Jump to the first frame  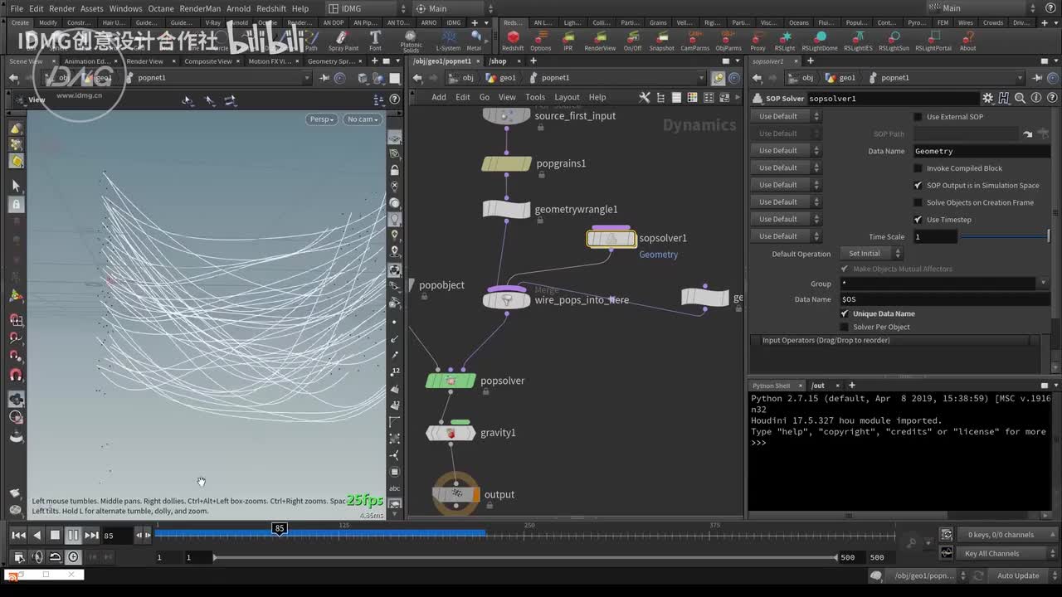[18, 535]
